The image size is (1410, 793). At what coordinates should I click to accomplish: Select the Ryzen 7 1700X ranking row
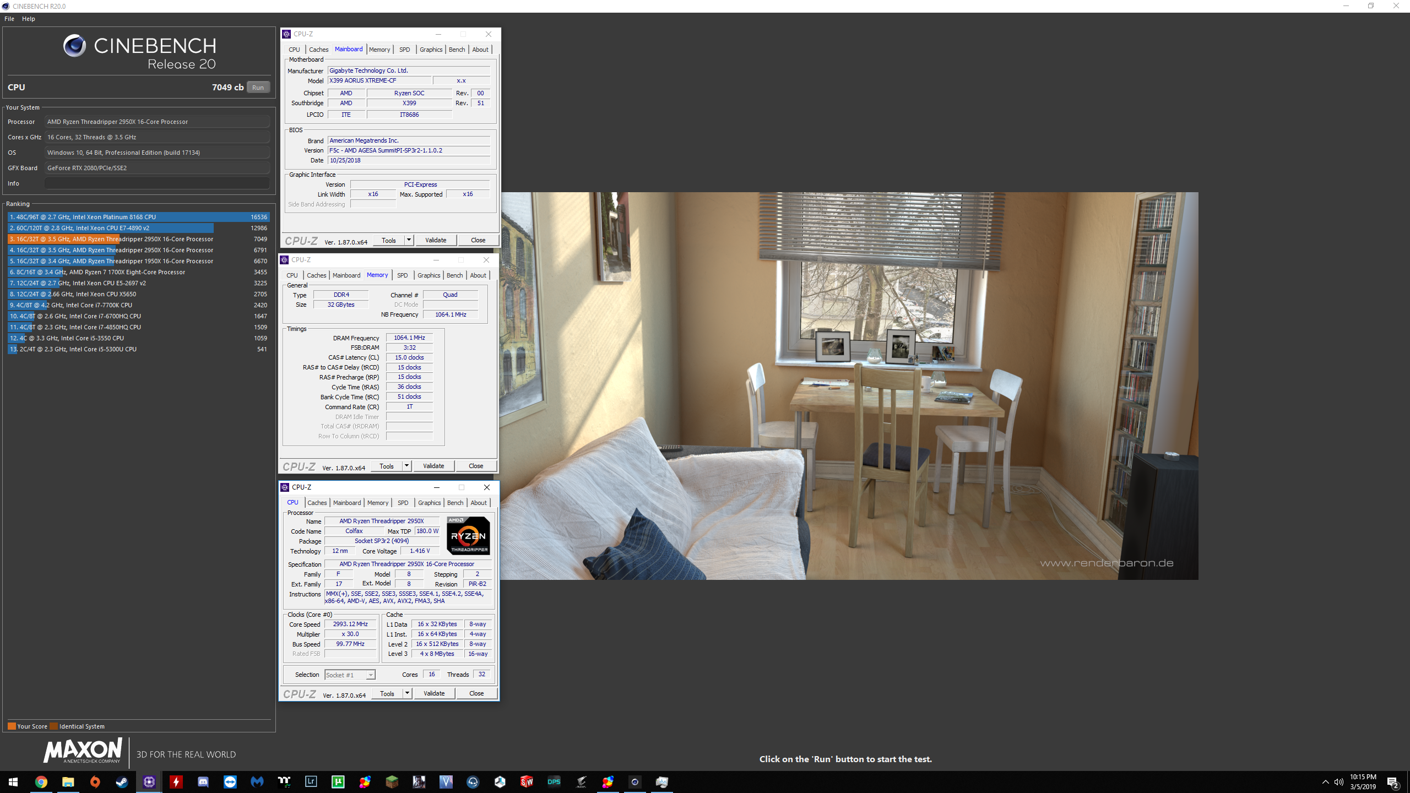[x=138, y=272]
